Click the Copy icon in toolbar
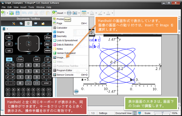182x116 pixels. tap(42, 13)
